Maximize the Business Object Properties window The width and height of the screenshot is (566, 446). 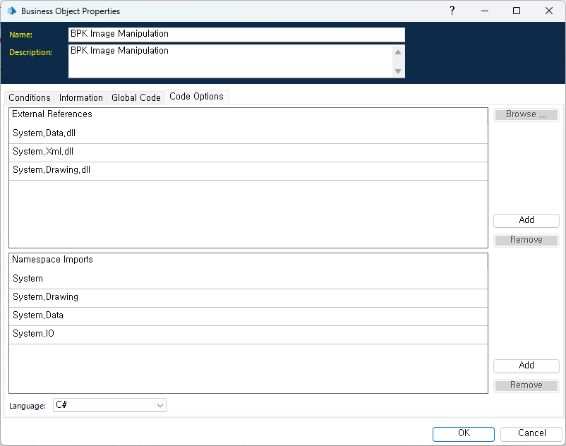pyautogui.click(x=517, y=11)
